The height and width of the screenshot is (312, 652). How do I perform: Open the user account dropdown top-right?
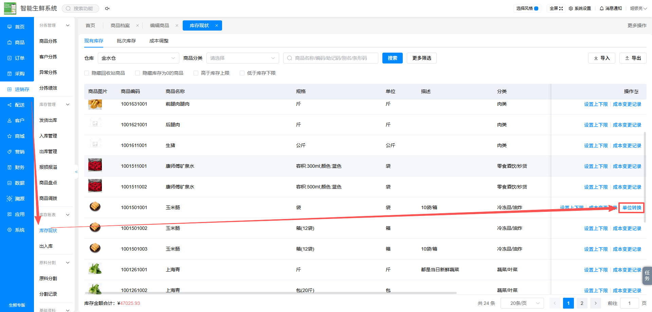pos(638,8)
